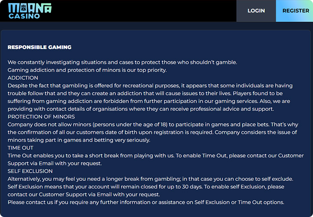
Task: Click the PROTECTION OF MINORS heading
Action: [x=41, y=116]
